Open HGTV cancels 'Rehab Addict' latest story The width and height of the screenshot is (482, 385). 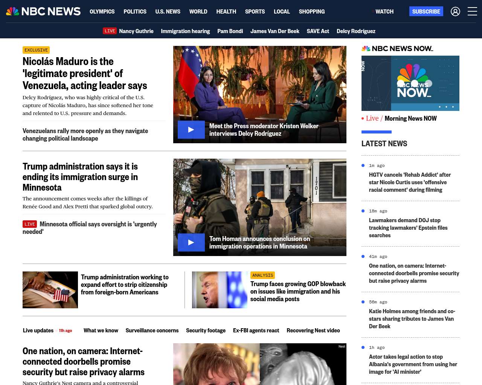[410, 182]
